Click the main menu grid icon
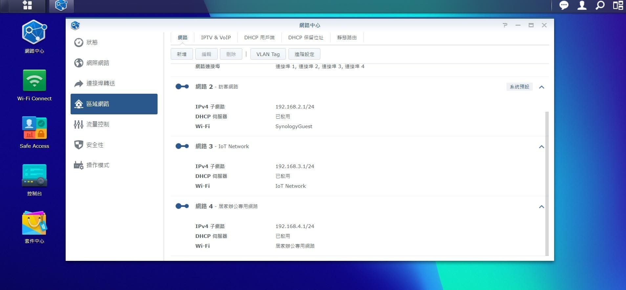The image size is (626, 290). tap(27, 5)
